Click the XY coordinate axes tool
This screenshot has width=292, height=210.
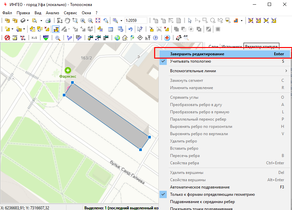point(59,21)
